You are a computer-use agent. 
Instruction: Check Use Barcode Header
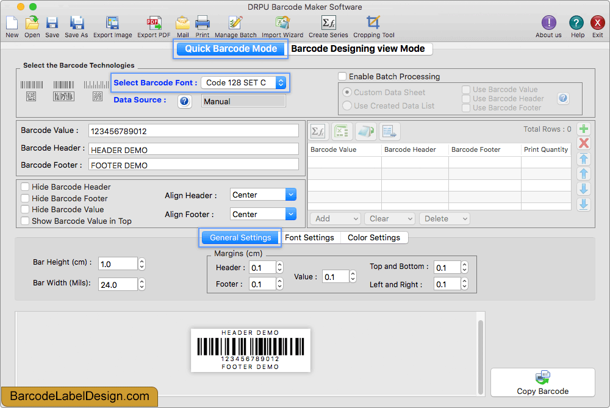click(466, 99)
